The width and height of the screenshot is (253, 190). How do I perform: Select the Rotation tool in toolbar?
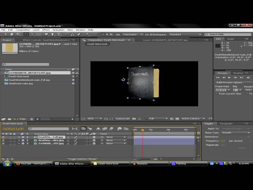point(26,34)
